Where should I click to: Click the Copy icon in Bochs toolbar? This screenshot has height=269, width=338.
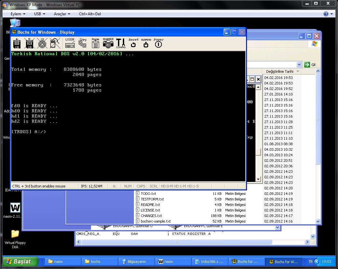(83, 43)
